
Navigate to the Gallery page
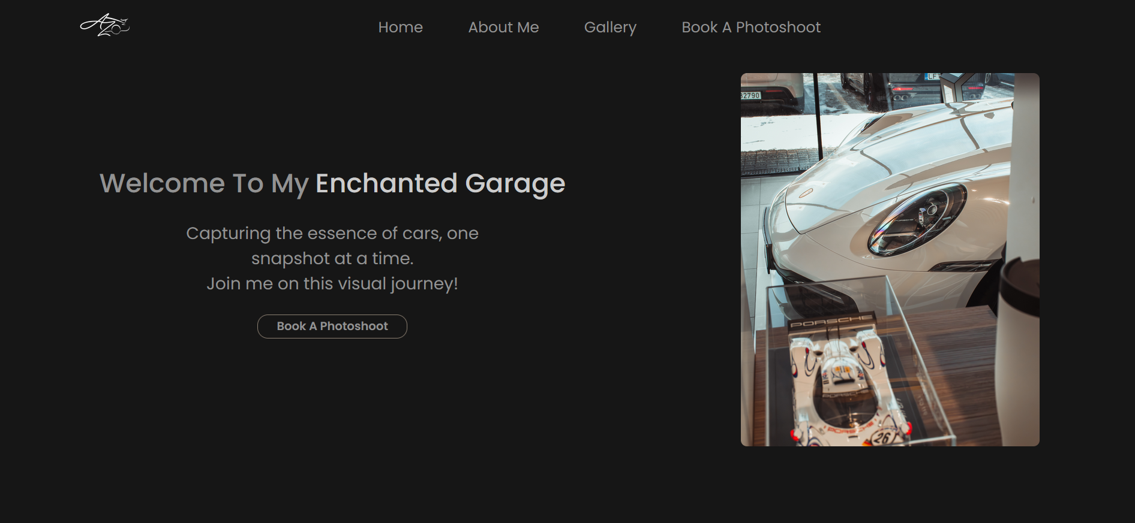coord(610,27)
